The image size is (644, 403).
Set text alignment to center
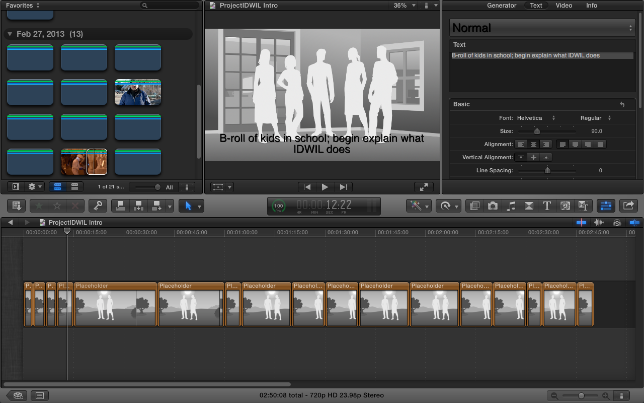click(x=533, y=144)
